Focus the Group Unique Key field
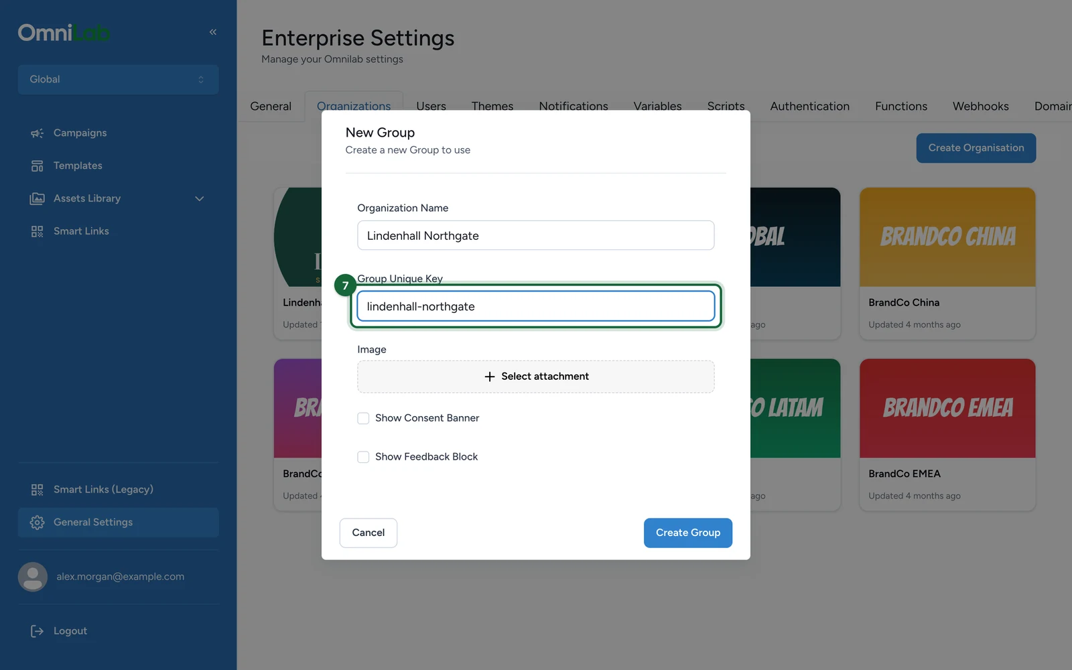Screen dimensions: 1072x670 [x=536, y=306]
